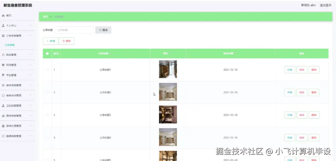Open the 学生管理 menu label

(x=11, y=75)
